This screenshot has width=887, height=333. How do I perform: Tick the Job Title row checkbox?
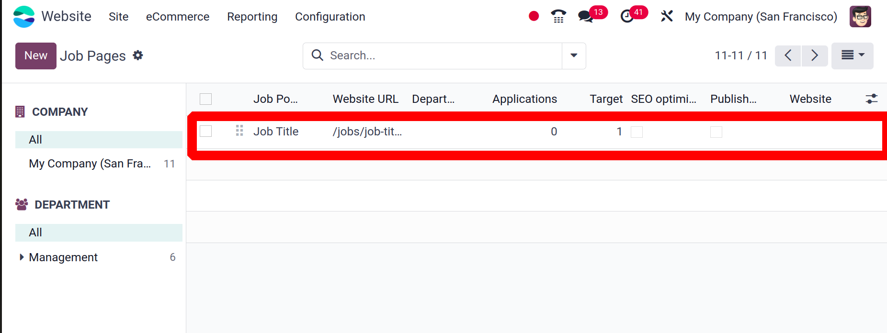[x=205, y=131]
